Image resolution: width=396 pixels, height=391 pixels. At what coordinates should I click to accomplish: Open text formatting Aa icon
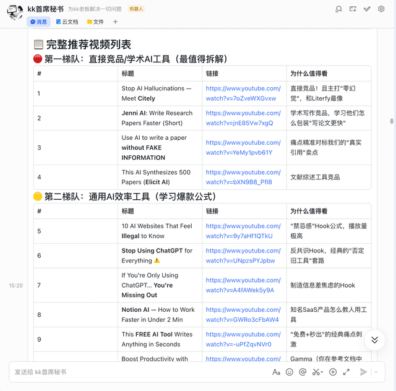[x=276, y=372]
